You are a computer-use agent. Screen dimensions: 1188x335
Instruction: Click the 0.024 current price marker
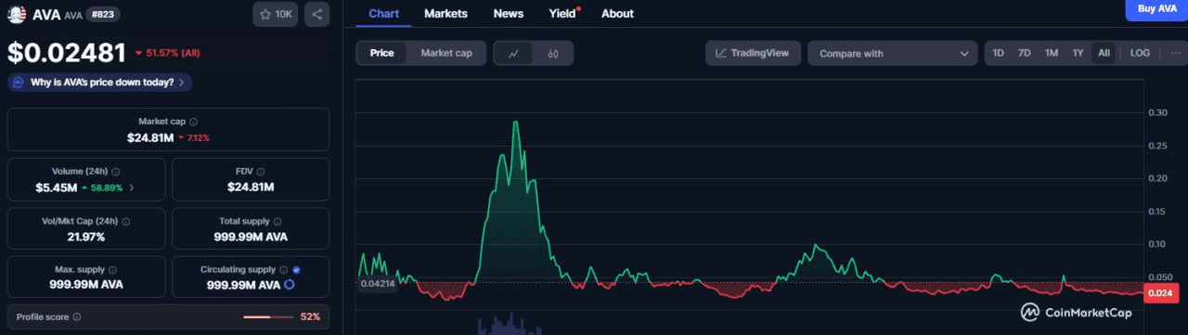click(x=1161, y=293)
